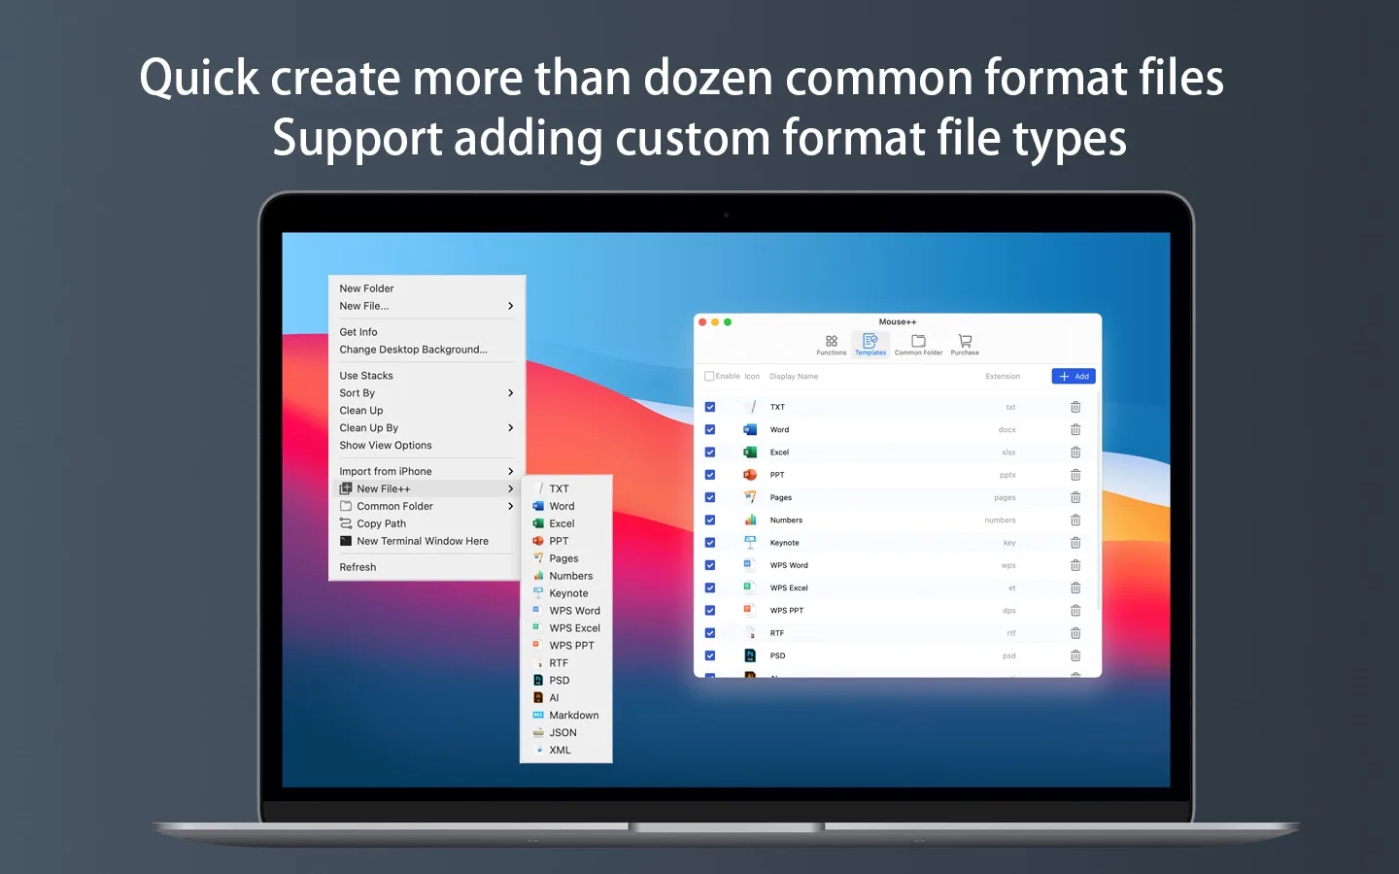Click the Pages icon in template list
Screen dimensions: 1399x874
[750, 497]
